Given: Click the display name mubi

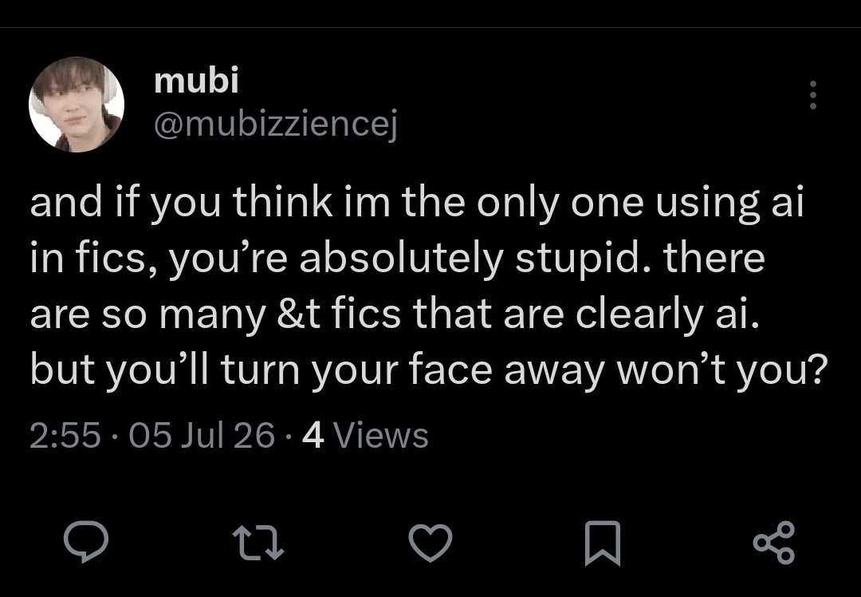Looking at the screenshot, I should click(197, 81).
